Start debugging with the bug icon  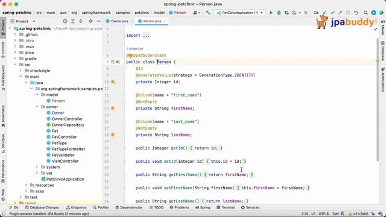279,13
